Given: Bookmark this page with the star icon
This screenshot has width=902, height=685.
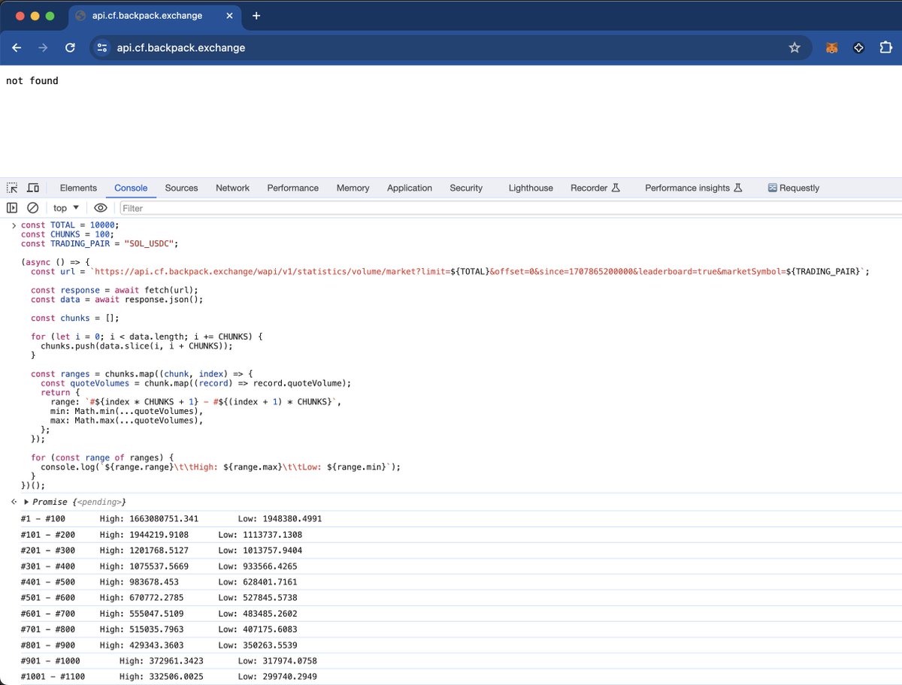Looking at the screenshot, I should coord(795,47).
